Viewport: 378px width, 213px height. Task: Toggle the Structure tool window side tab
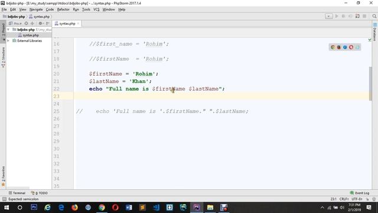(x=3, y=57)
